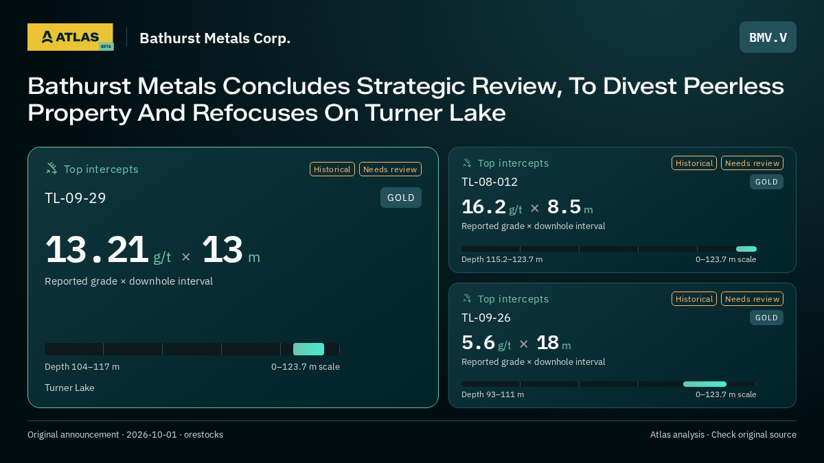824x463 pixels.
Task: Click the Depth 104–117 m label
Action: click(x=82, y=367)
